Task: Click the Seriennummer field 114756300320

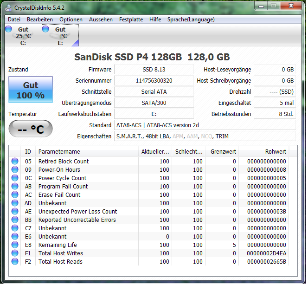Action: (154, 81)
